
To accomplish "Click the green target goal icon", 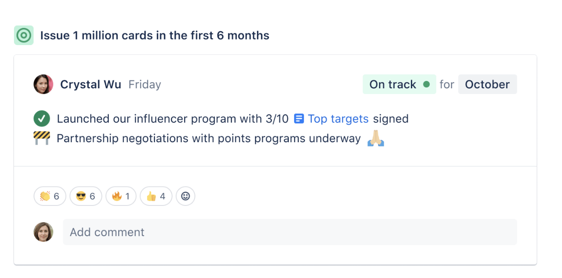I will tap(24, 35).
